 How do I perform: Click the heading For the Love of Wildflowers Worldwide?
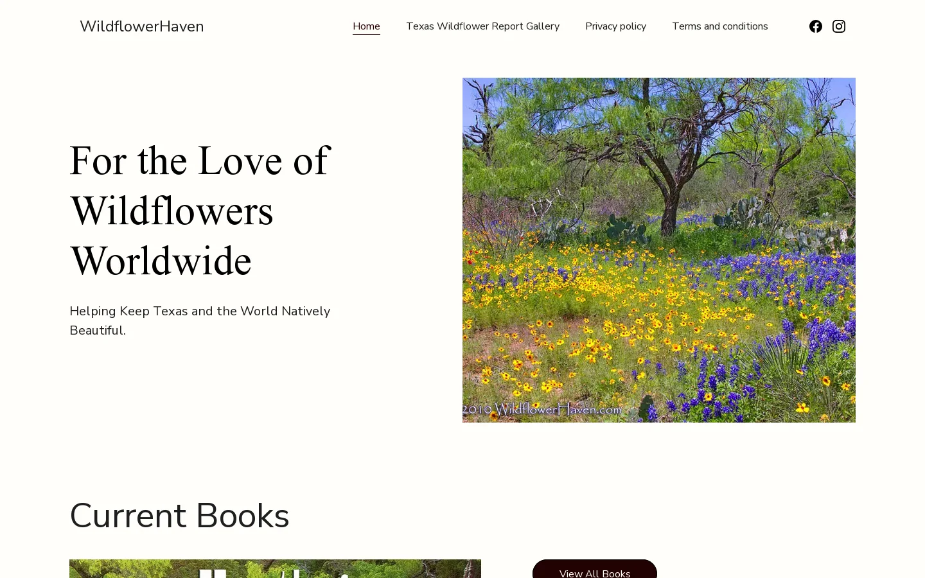(200, 211)
